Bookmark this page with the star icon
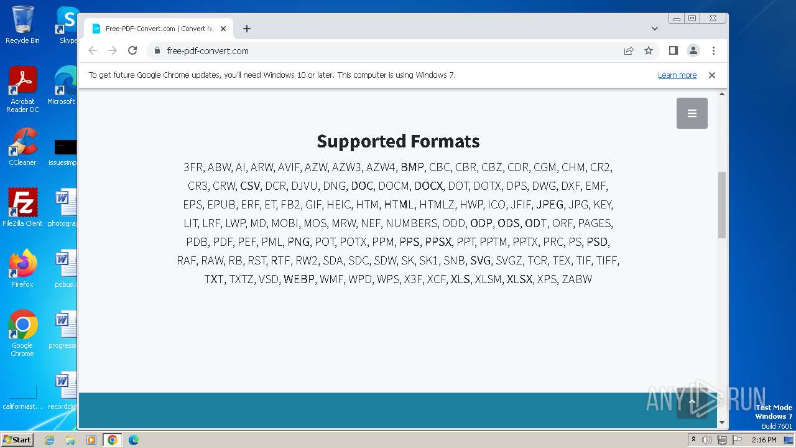 [x=649, y=50]
